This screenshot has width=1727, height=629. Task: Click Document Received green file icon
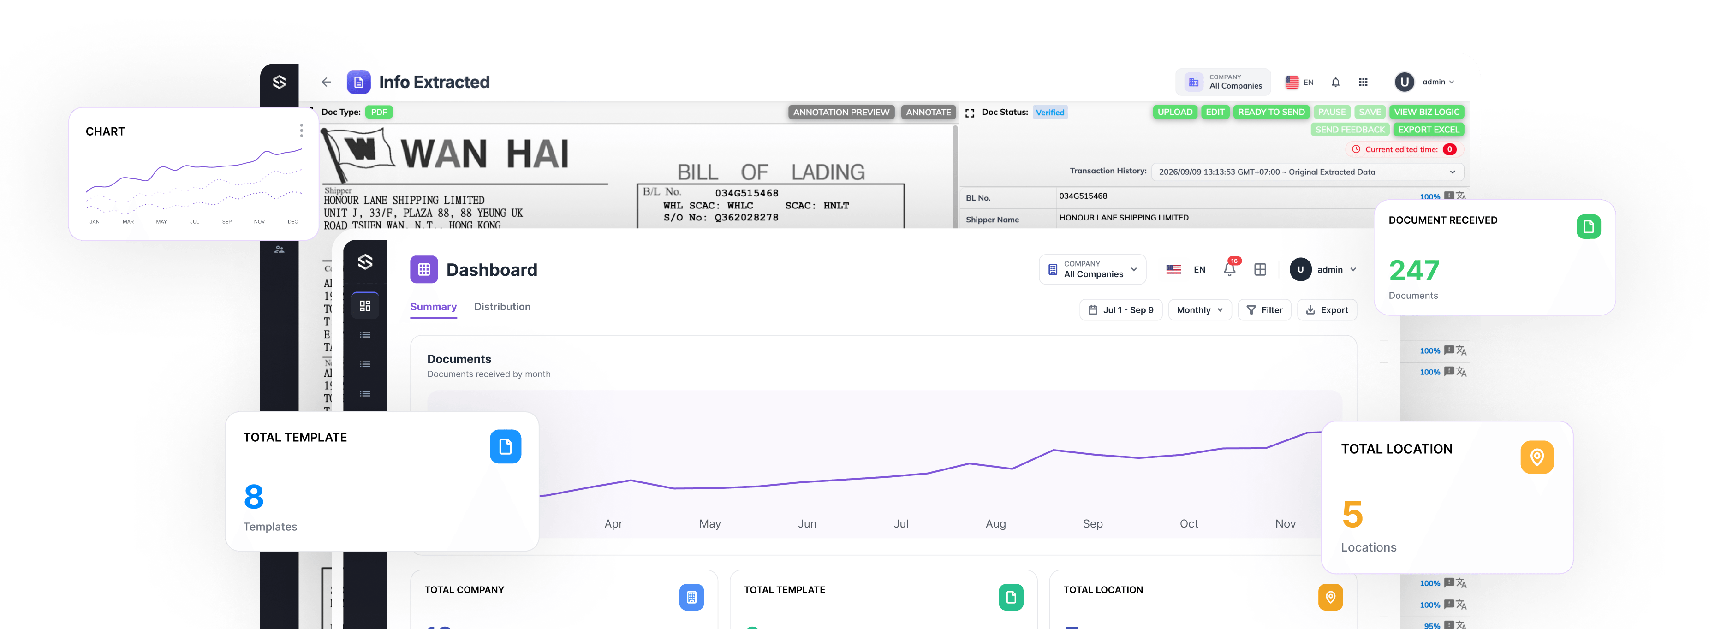[1588, 227]
